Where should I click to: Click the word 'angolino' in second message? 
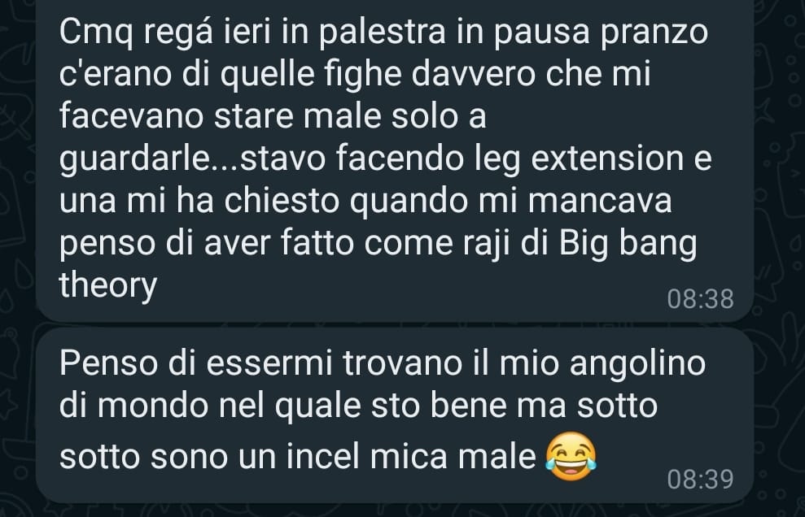pyautogui.click(x=637, y=365)
